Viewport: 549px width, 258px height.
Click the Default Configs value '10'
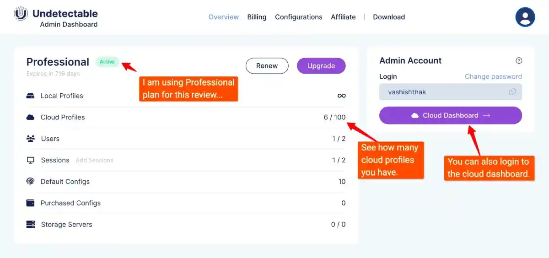coord(342,182)
